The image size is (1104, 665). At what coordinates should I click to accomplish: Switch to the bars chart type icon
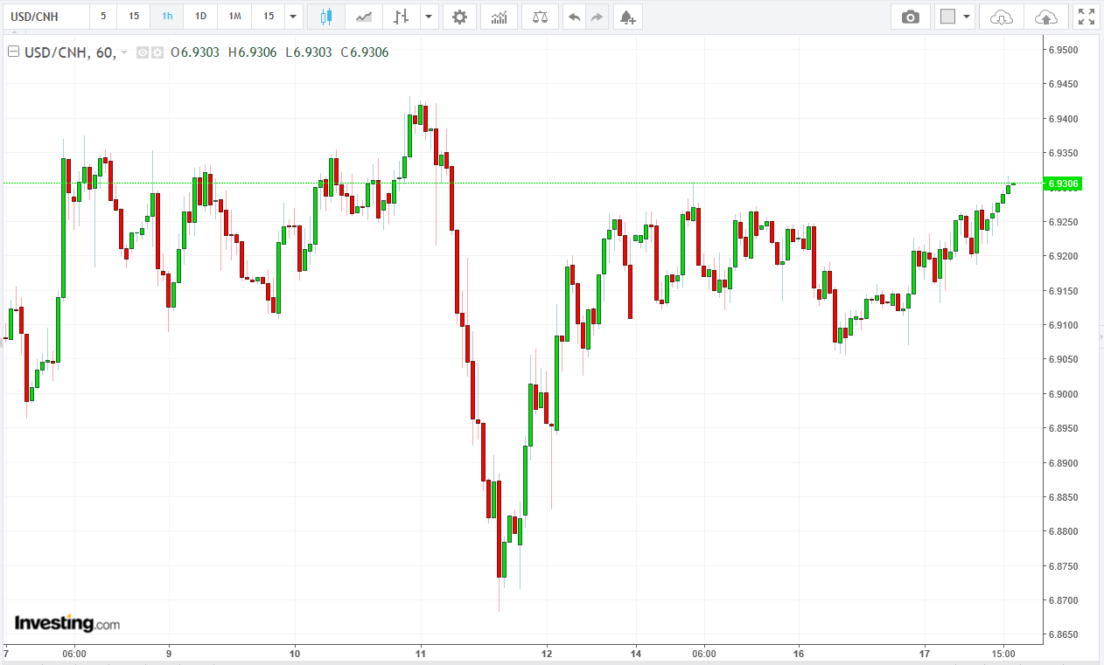(x=401, y=17)
